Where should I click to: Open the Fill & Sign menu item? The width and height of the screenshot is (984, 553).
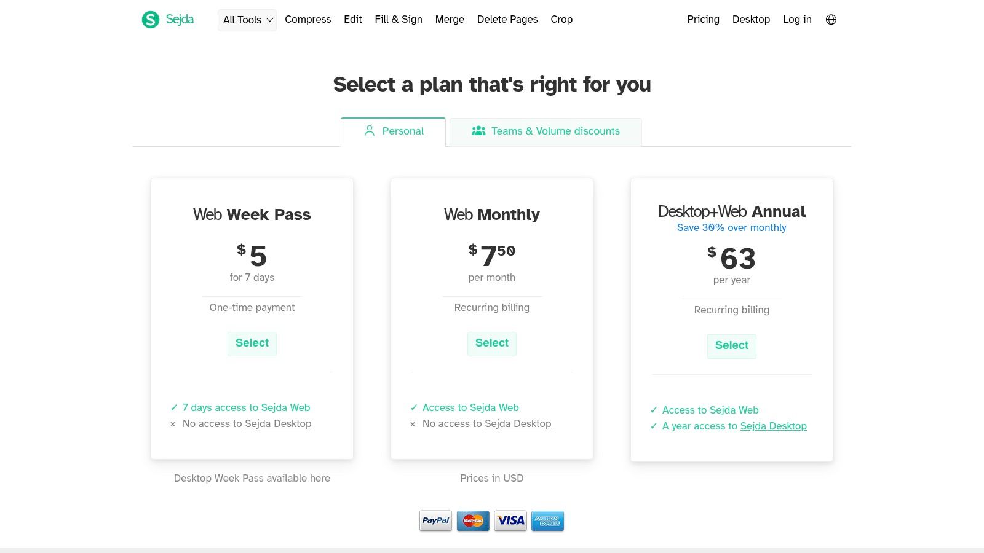399,20
